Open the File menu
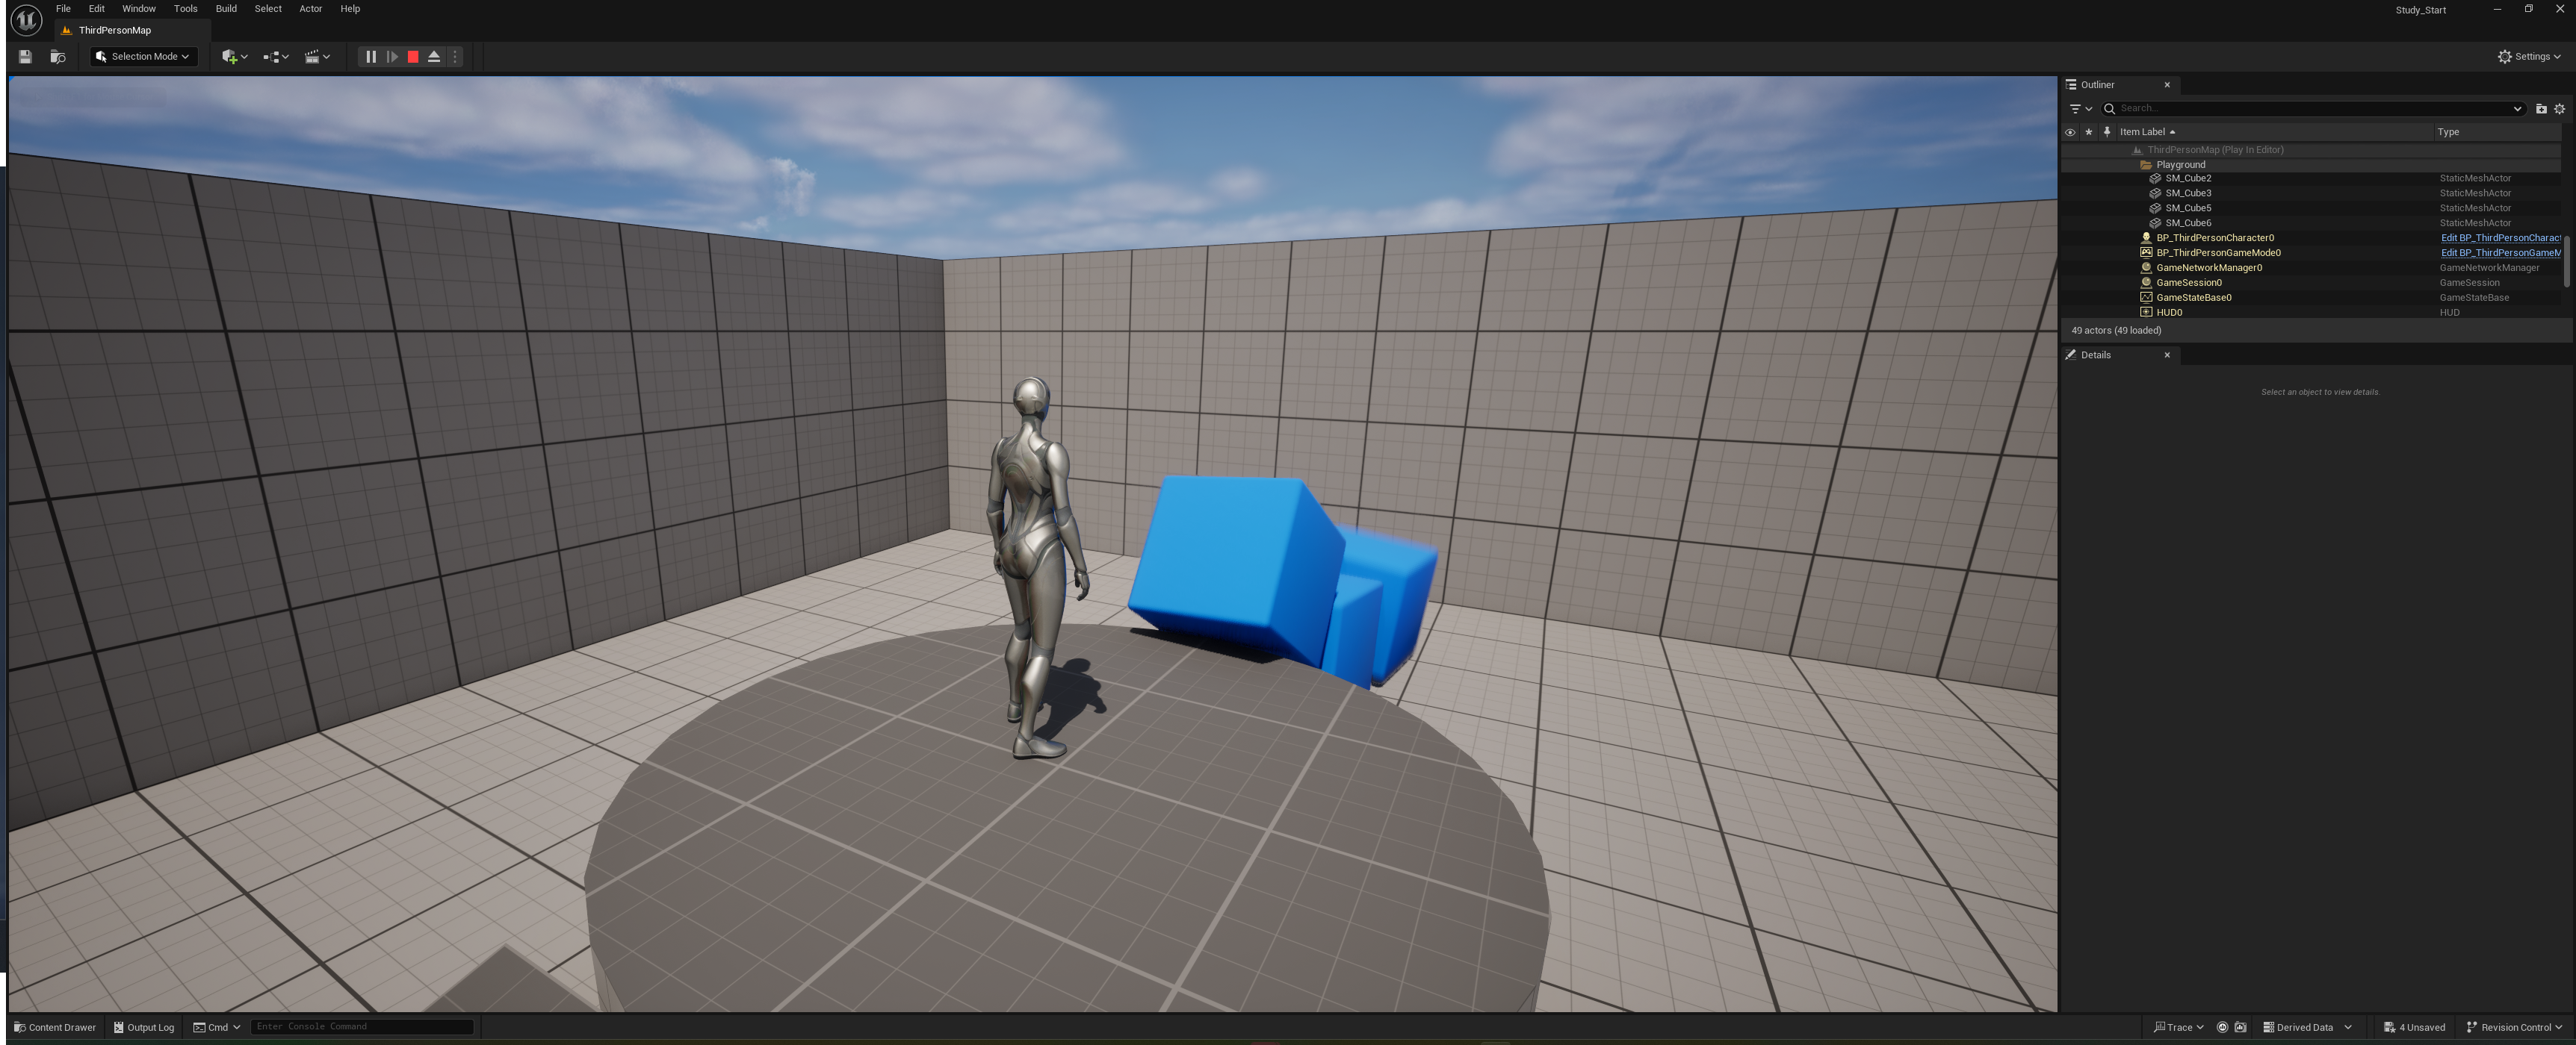The width and height of the screenshot is (2576, 1045). click(63, 9)
